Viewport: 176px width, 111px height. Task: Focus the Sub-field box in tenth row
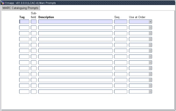click(x=34, y=74)
